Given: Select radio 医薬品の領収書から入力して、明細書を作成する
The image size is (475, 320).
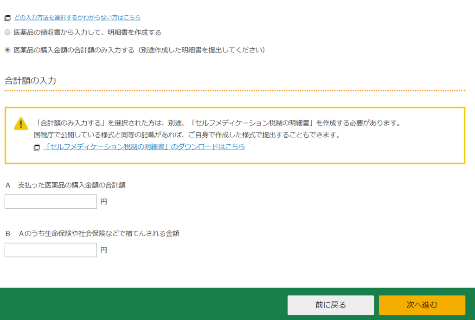Looking at the screenshot, I should [x=7, y=32].
